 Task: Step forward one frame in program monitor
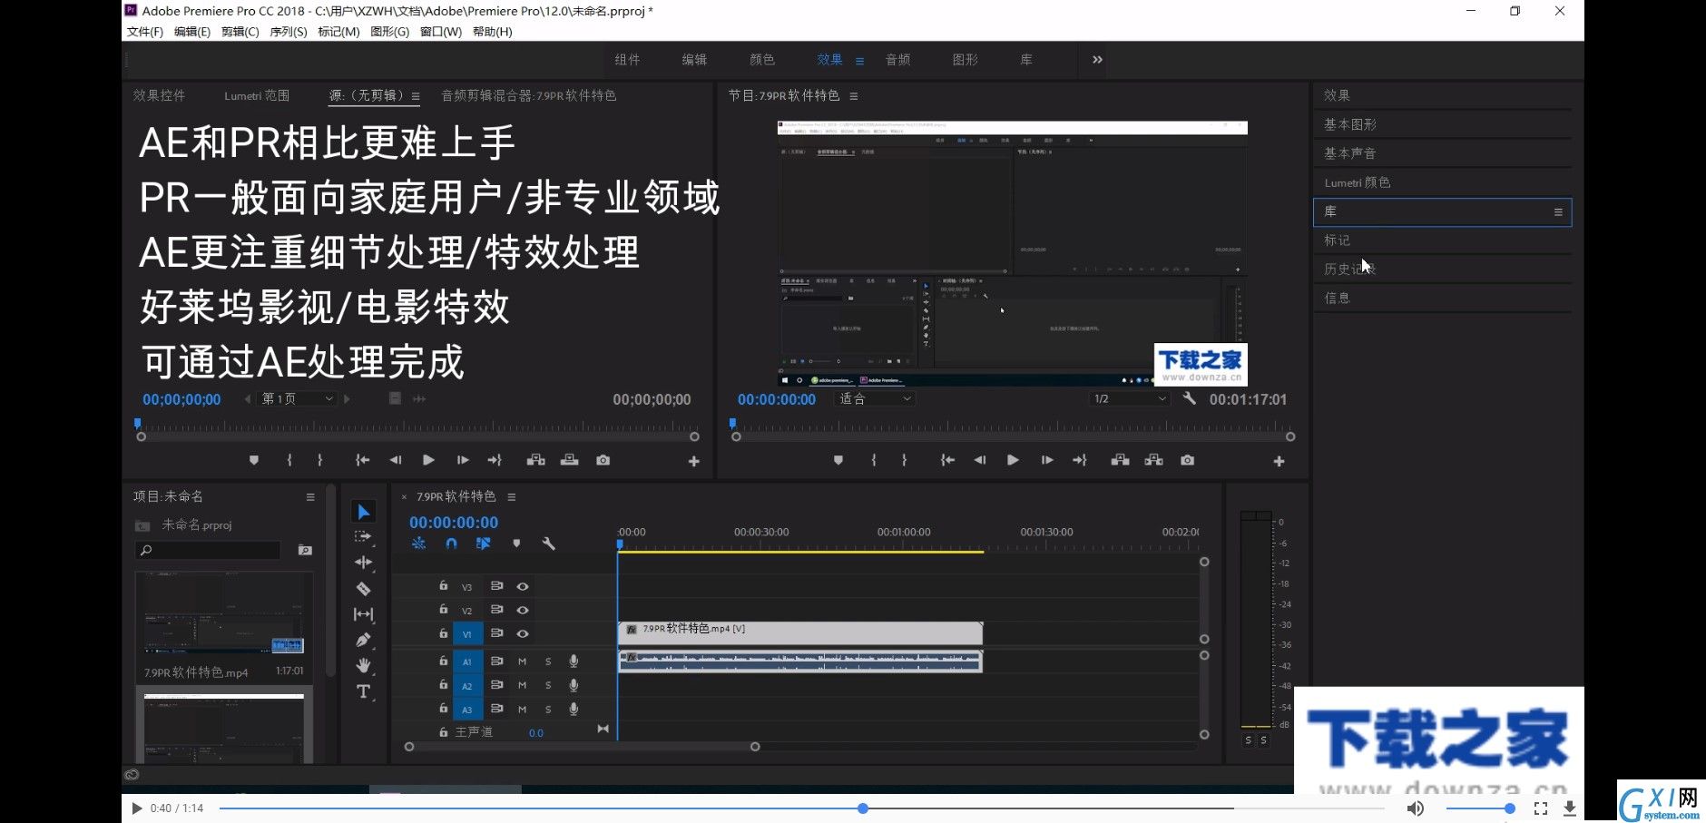coord(1047,460)
